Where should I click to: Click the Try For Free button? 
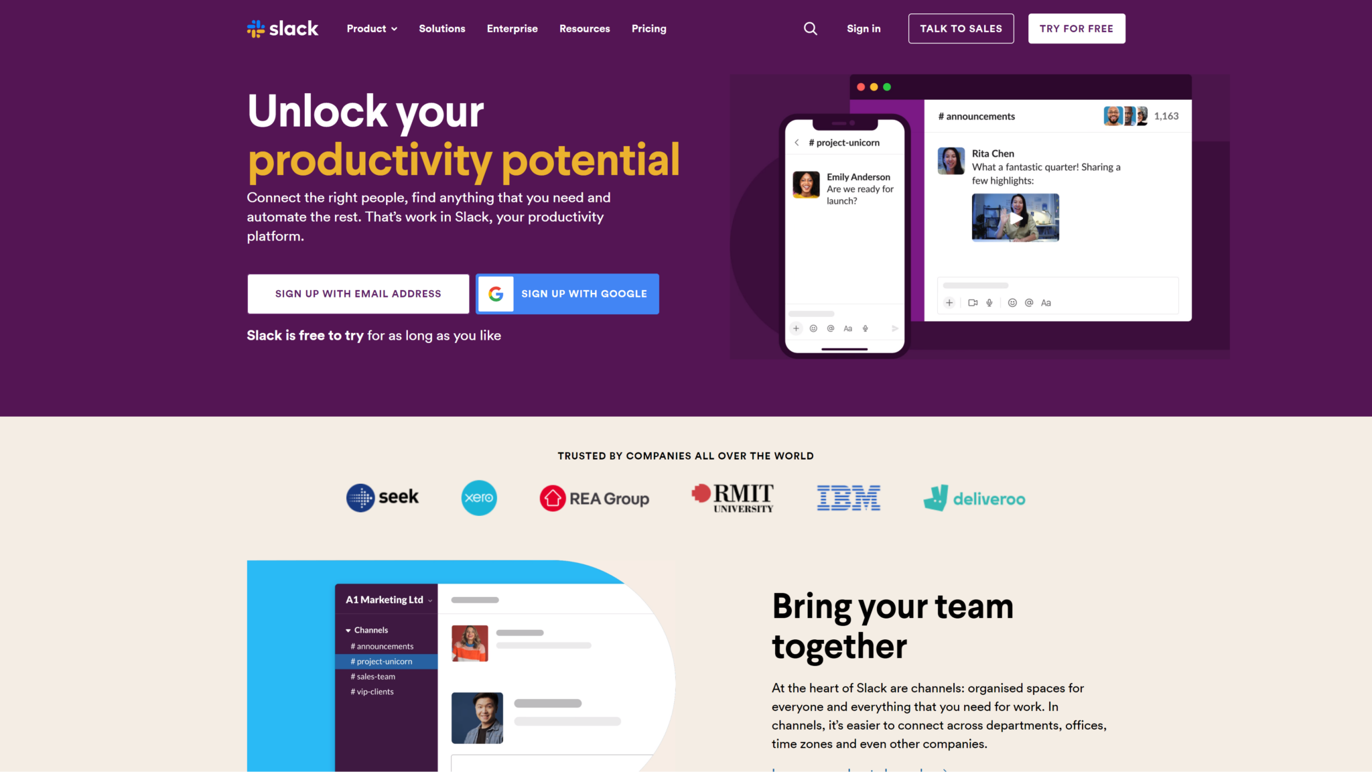pos(1076,28)
